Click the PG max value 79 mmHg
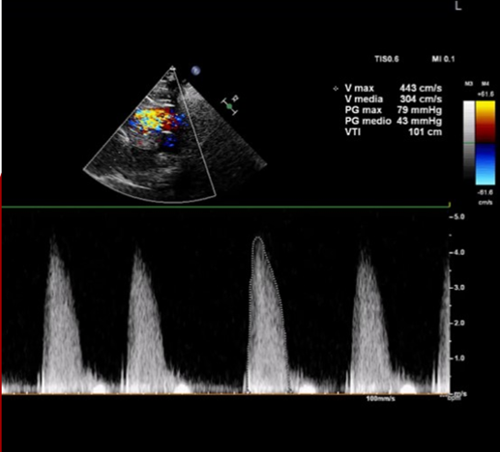The image size is (500, 452). click(x=419, y=110)
